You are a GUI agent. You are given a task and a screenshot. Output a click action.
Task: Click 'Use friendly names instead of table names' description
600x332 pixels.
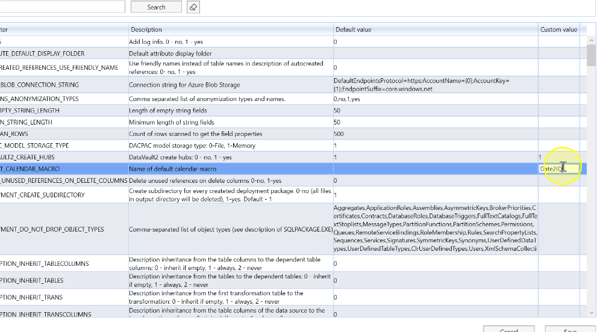226,67
